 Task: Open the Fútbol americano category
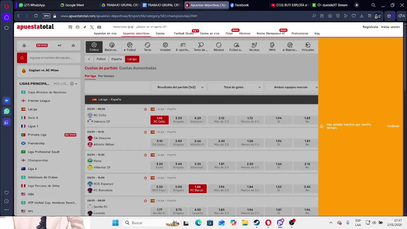coord(236,47)
